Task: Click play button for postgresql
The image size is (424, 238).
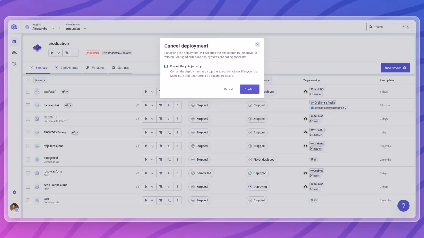Action: (146, 160)
